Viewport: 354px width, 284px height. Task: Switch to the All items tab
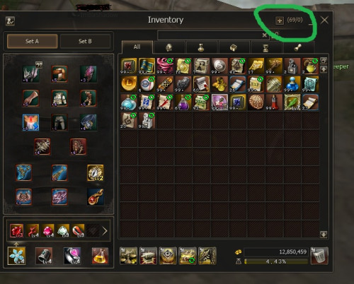tap(137, 47)
